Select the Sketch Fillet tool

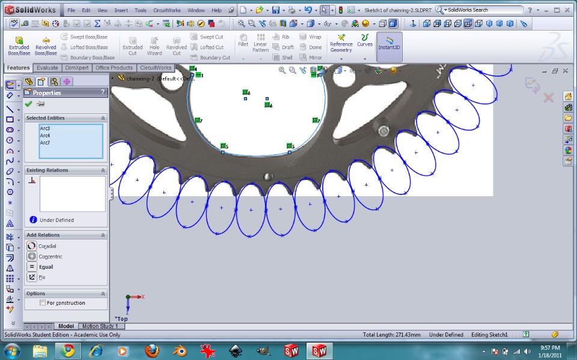click(x=10, y=182)
